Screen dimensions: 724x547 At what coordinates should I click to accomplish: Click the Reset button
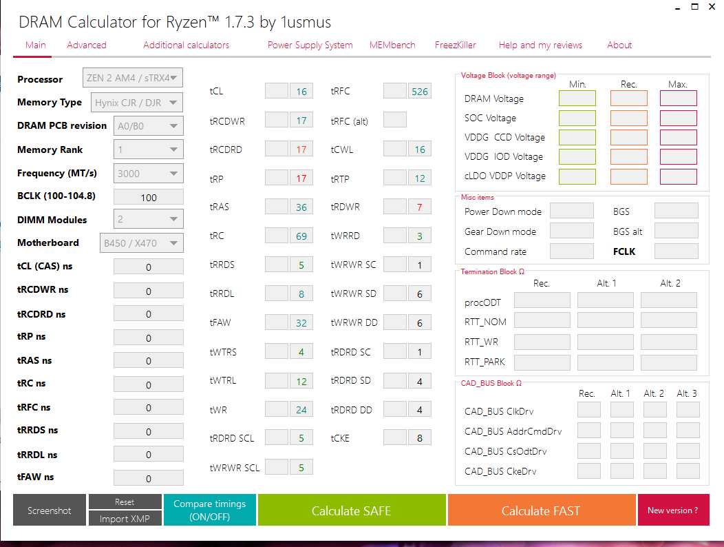pyautogui.click(x=125, y=502)
